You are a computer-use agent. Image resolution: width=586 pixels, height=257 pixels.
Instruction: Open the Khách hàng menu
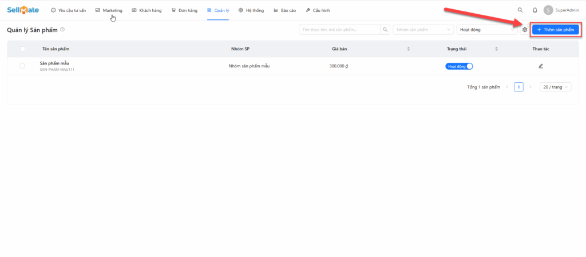click(x=147, y=10)
